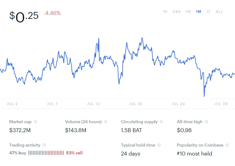Select the 1W time range
Image resolution: width=235 pixels, height=166 pixels.
188,12
